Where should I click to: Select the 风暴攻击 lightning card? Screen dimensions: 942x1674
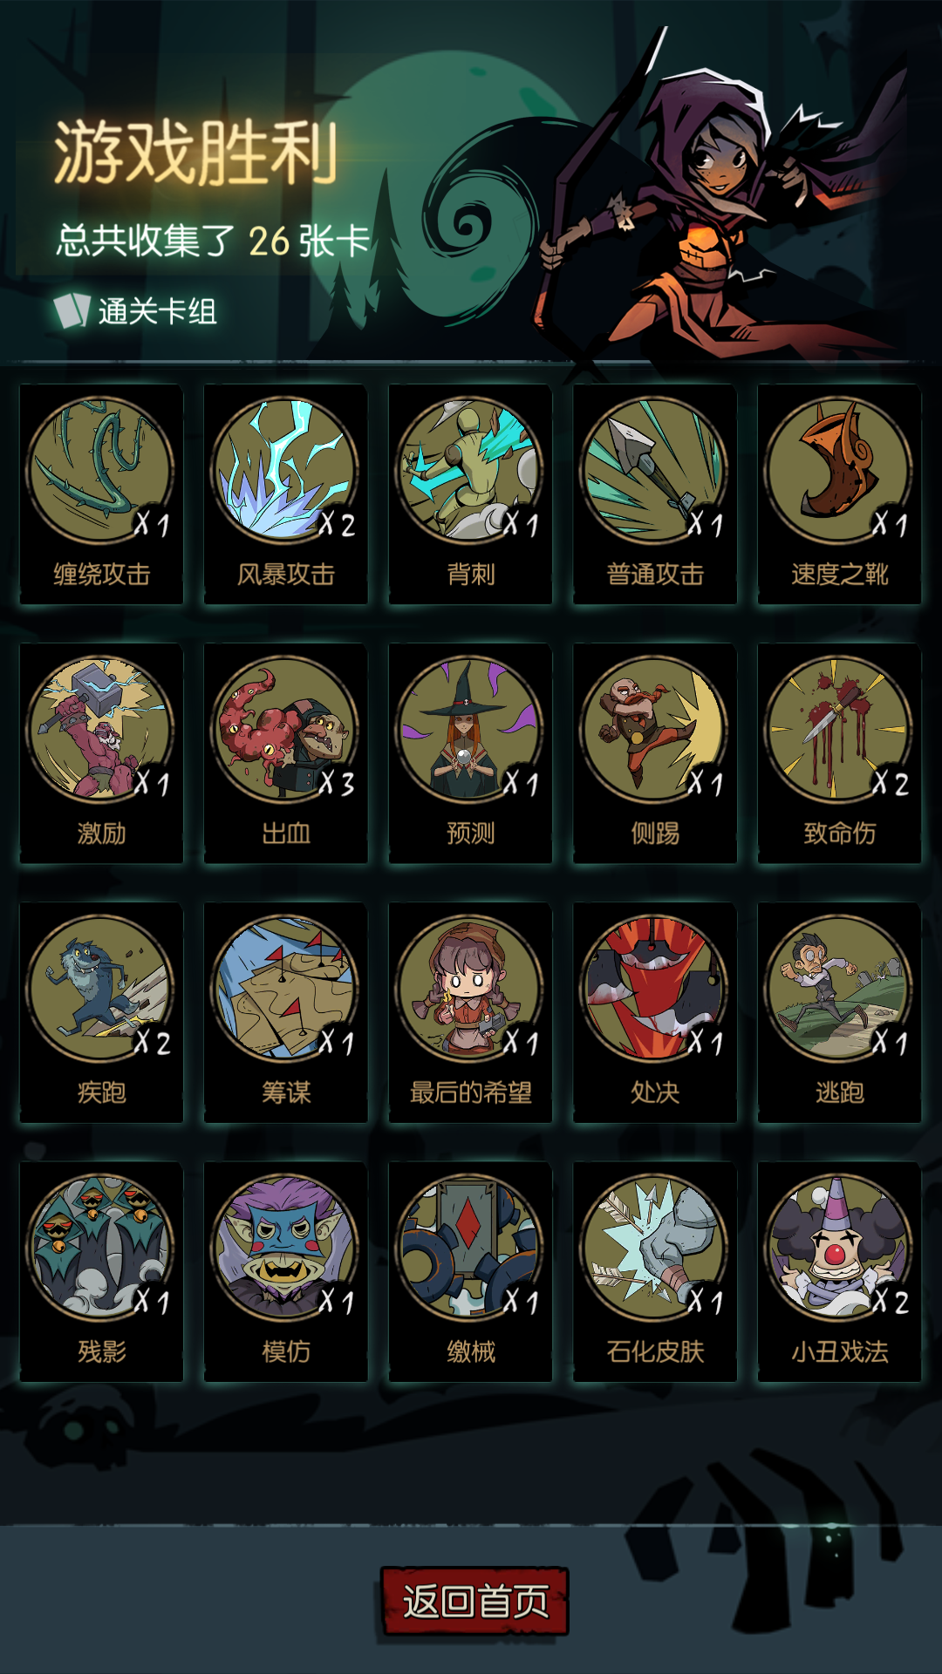coord(286,494)
